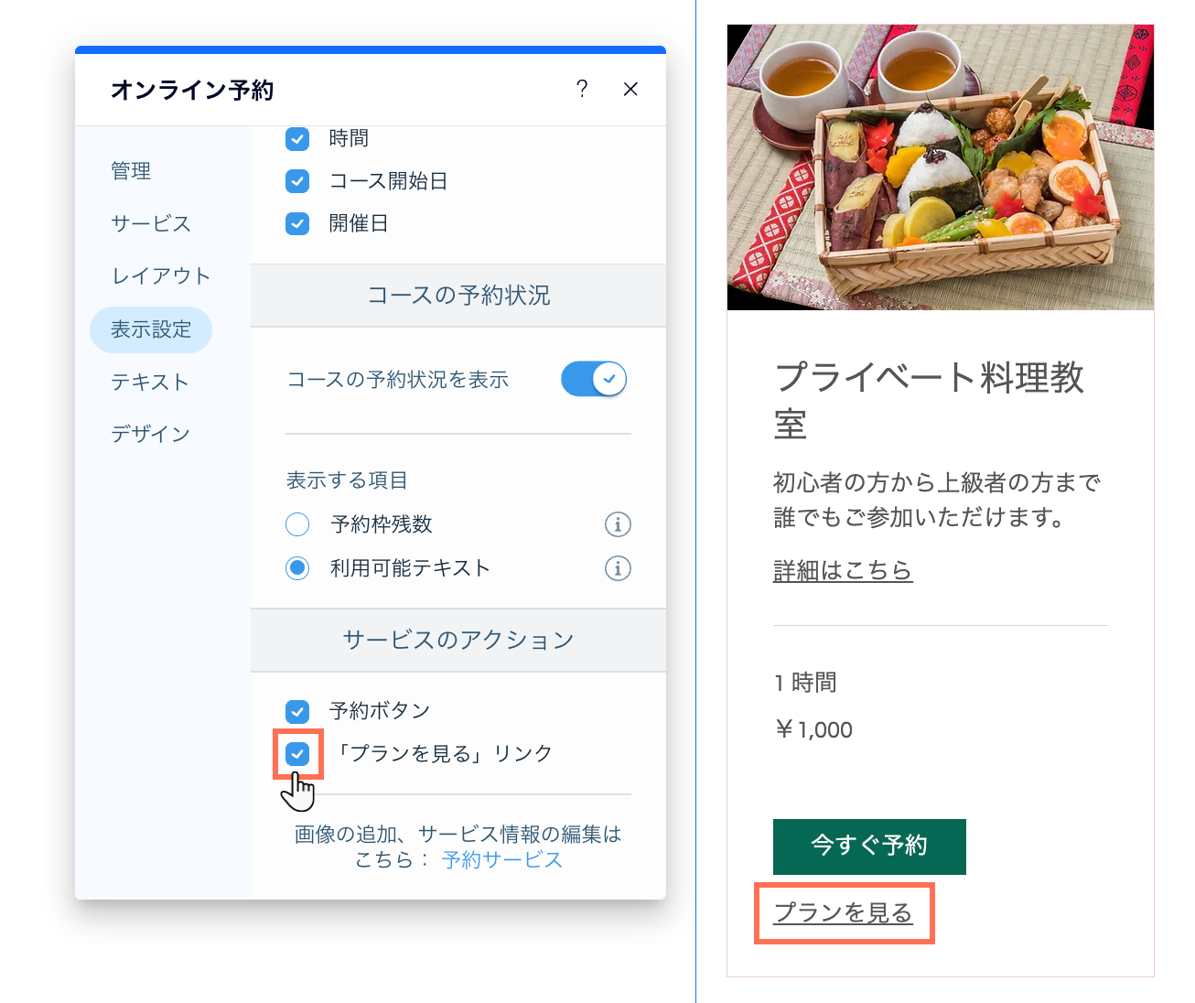
Task: Click 詳細はこちら in the preview
Action: pyautogui.click(x=843, y=569)
